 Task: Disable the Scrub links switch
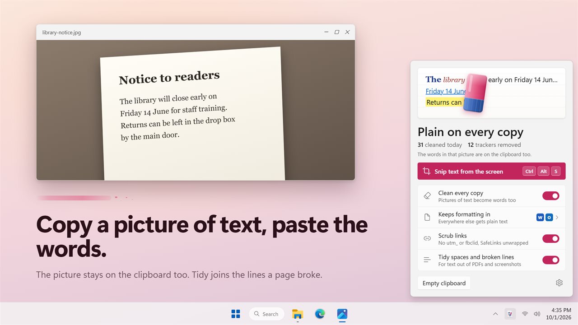tap(550, 239)
